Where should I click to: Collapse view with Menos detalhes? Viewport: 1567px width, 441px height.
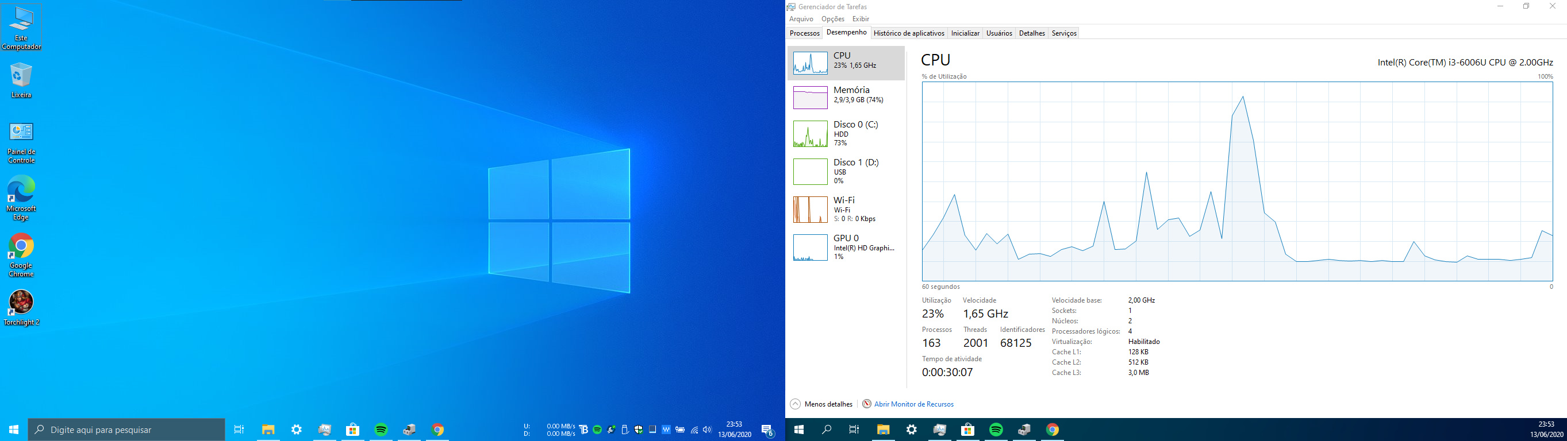821,404
